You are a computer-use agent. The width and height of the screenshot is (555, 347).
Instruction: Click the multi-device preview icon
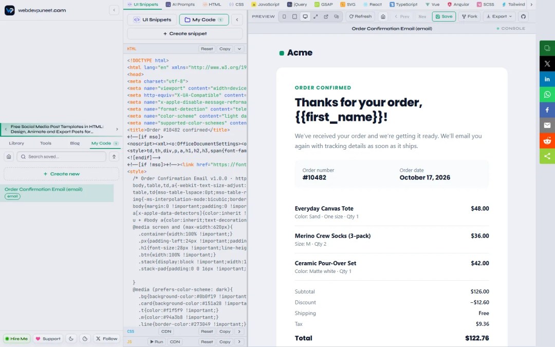coord(336,16)
